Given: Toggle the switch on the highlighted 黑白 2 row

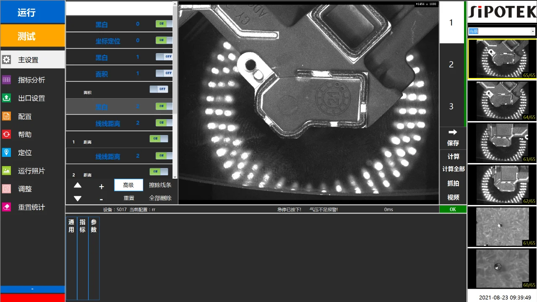Looking at the screenshot, I should point(164,106).
